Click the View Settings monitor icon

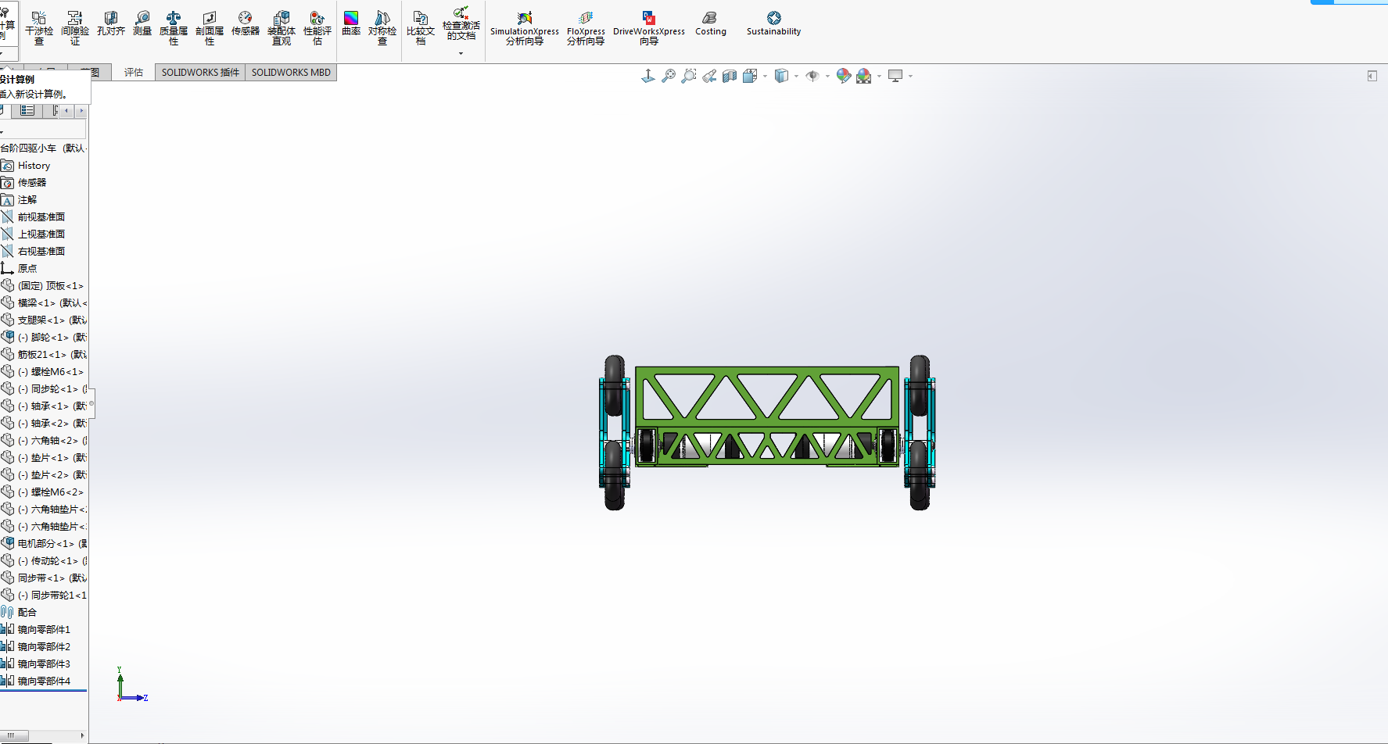[895, 76]
